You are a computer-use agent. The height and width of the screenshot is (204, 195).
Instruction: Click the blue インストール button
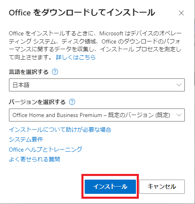coord(110,187)
